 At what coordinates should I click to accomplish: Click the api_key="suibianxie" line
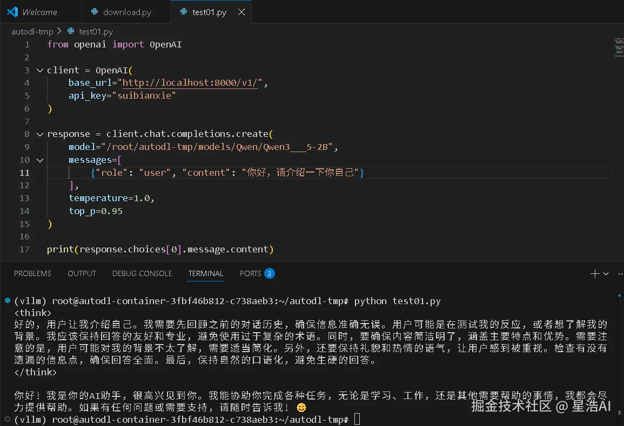[122, 96]
